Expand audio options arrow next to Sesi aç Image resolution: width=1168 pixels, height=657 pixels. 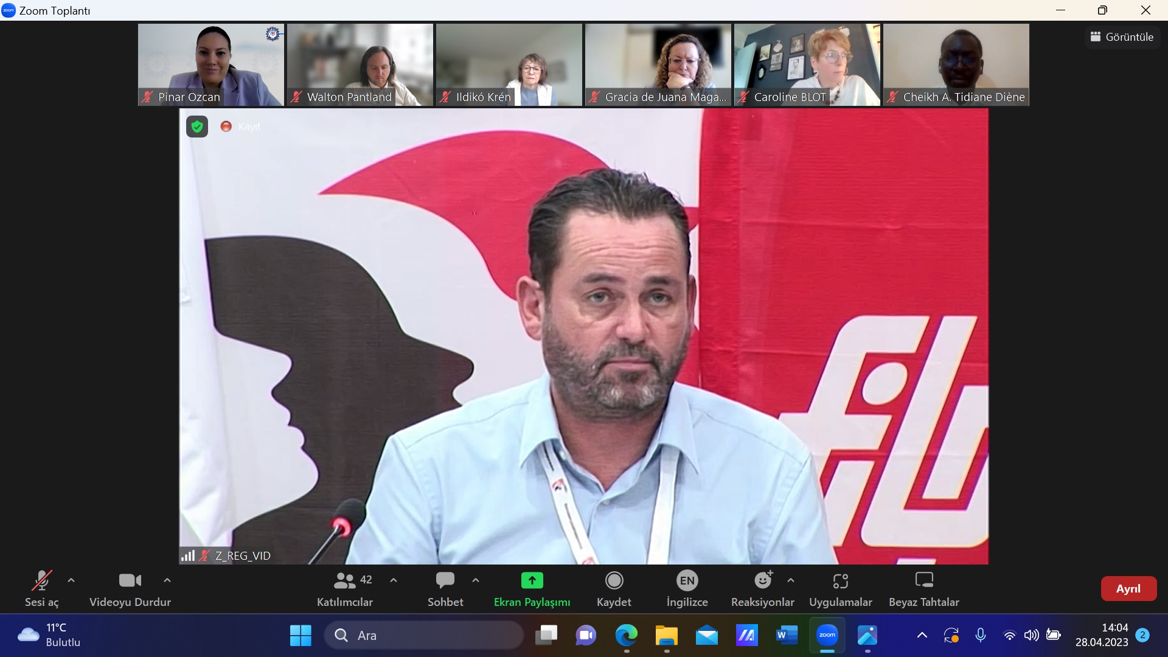[x=71, y=580]
